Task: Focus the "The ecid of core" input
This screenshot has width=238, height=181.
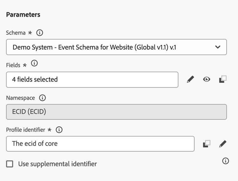Action: click(x=100, y=144)
